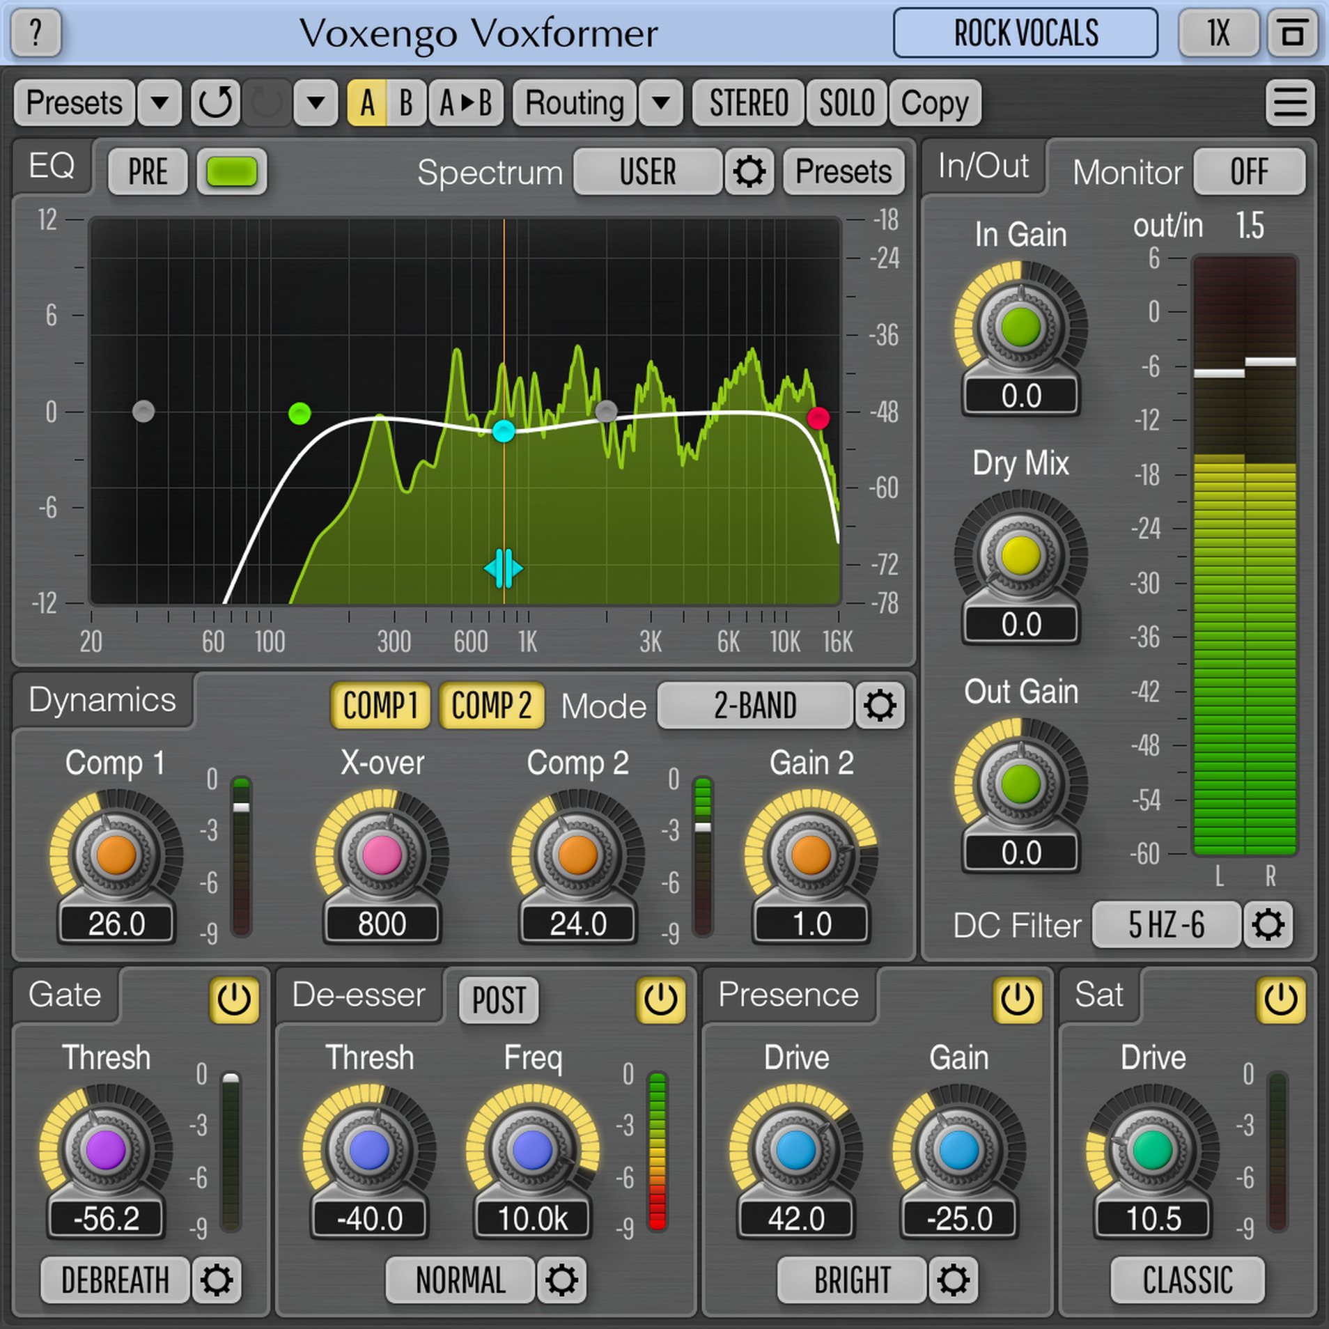
Task: Open Gate DEBREATH settings gear
Action: 216,1280
